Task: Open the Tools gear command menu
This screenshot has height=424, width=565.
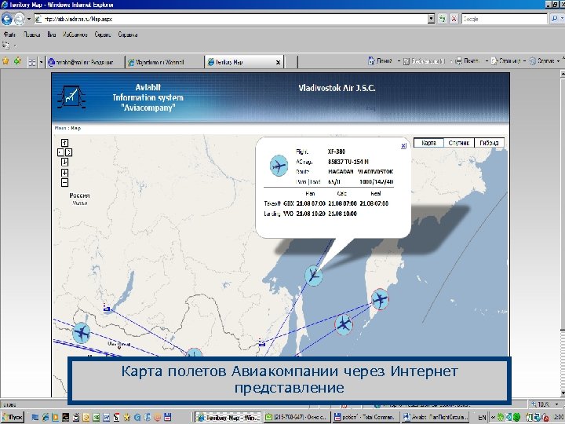Action: point(544,61)
